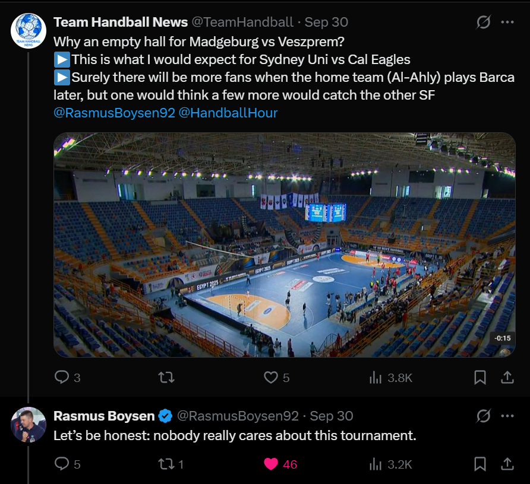View analytics of 3.2K views reply
This screenshot has height=484, width=530.
pyautogui.click(x=376, y=464)
